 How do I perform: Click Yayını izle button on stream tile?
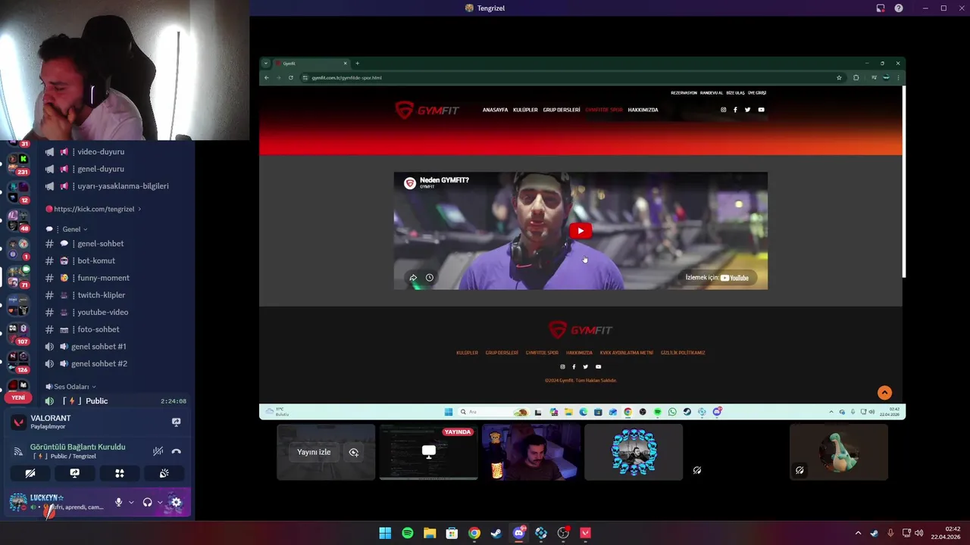(314, 452)
